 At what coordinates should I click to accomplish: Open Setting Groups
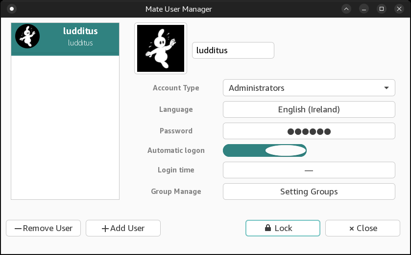click(x=309, y=191)
